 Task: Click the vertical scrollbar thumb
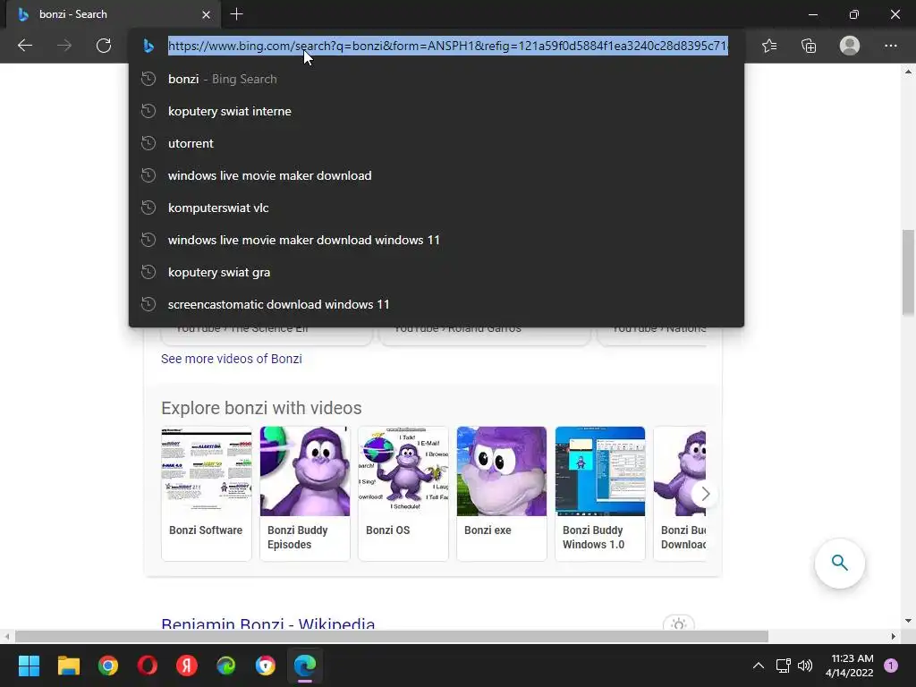tap(908, 273)
